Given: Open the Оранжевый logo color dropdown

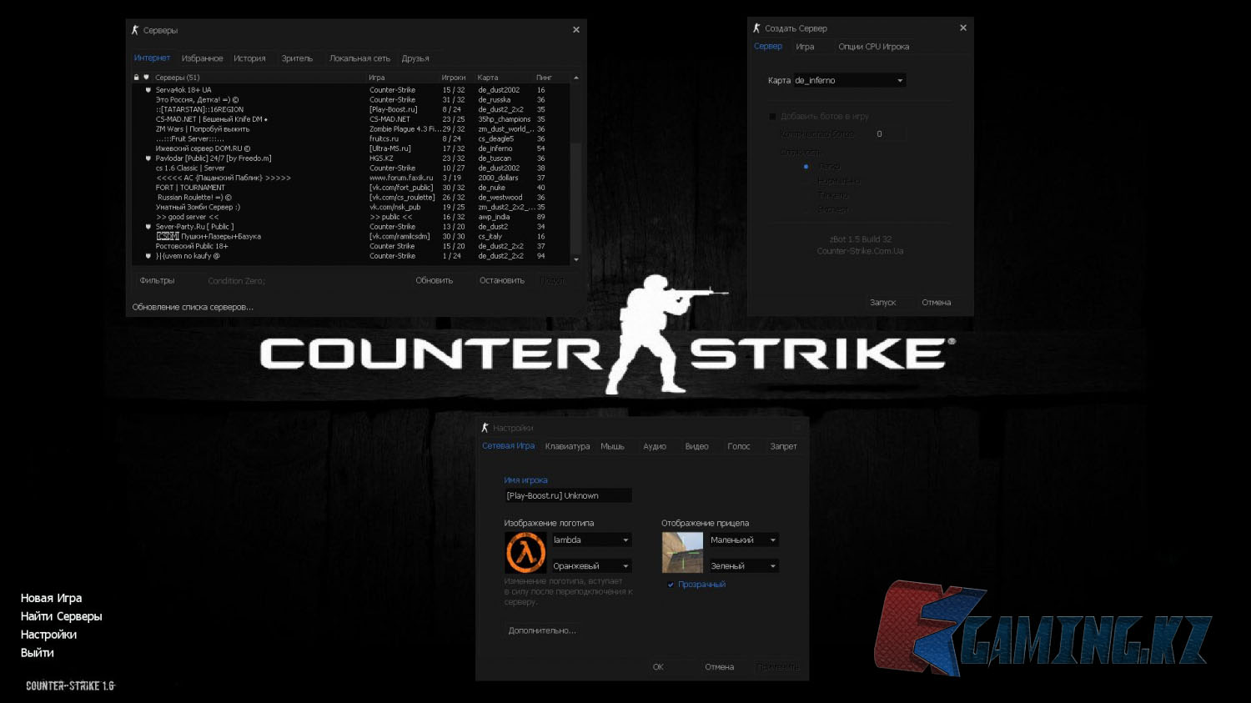Looking at the screenshot, I should tap(591, 566).
